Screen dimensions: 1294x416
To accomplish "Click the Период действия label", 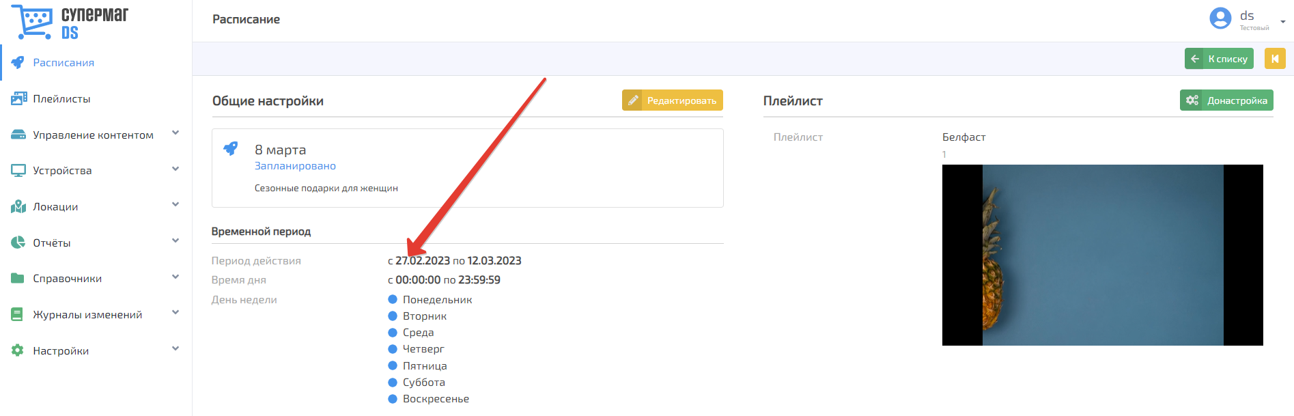I will pos(256,261).
